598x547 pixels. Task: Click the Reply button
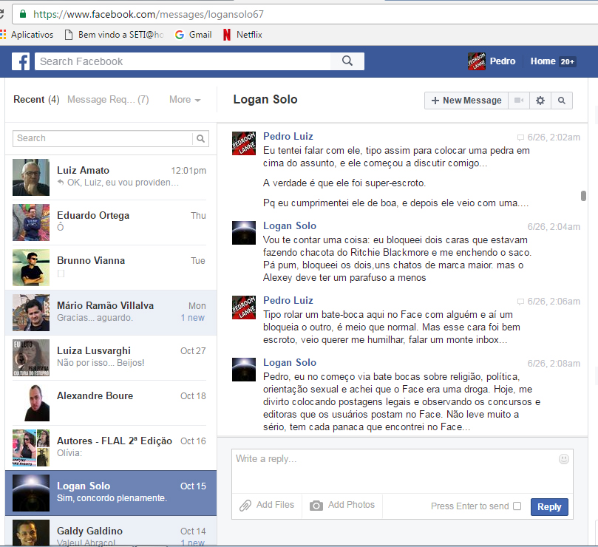pos(549,506)
